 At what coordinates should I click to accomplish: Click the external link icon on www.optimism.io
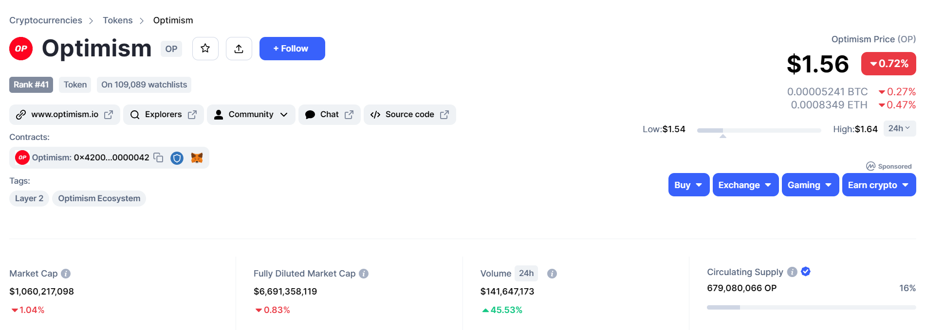click(109, 115)
